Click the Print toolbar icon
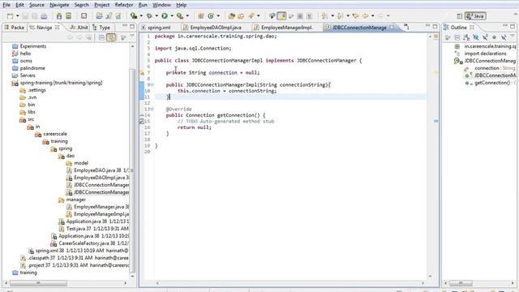The image size is (519, 292). pos(44,16)
